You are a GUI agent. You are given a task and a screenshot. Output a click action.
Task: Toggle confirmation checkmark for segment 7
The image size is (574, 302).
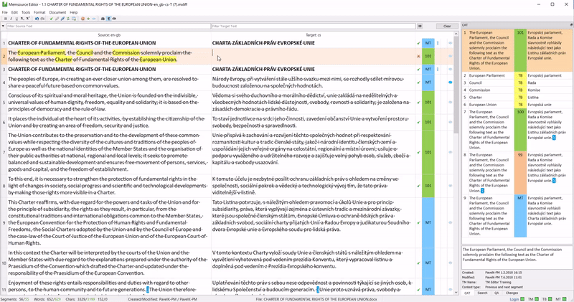click(x=418, y=152)
